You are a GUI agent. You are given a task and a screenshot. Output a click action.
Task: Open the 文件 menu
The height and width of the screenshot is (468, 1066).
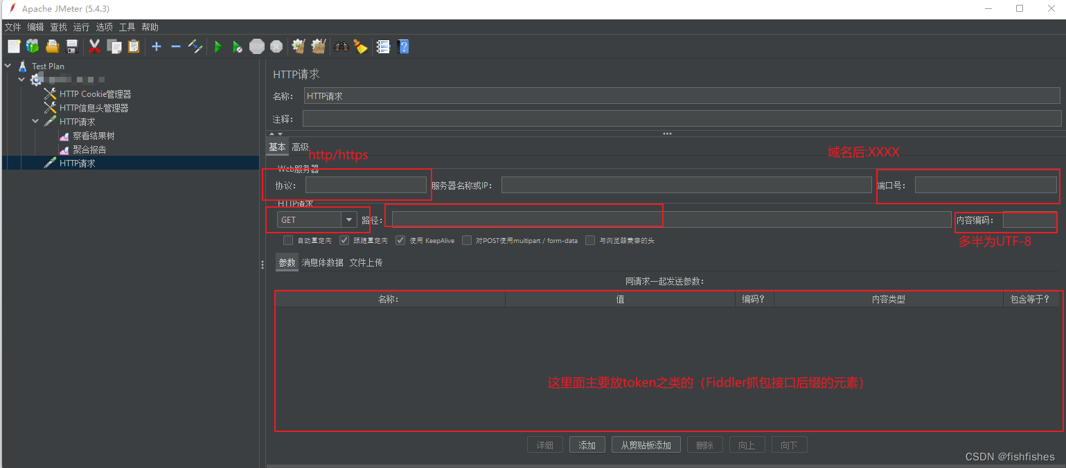(x=13, y=27)
